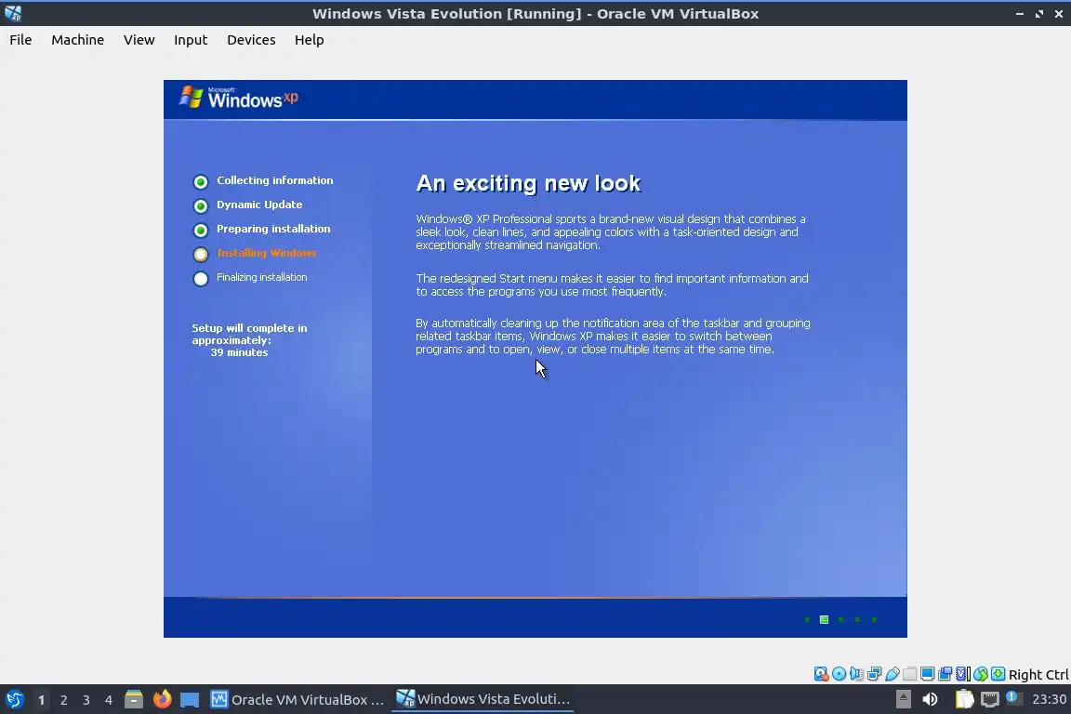Click the 'Right Ctrl' host key label
Screen dimensions: 1071x714
click(1038, 675)
